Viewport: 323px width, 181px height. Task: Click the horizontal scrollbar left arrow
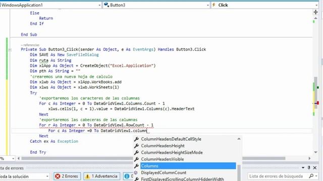tap(19, 158)
